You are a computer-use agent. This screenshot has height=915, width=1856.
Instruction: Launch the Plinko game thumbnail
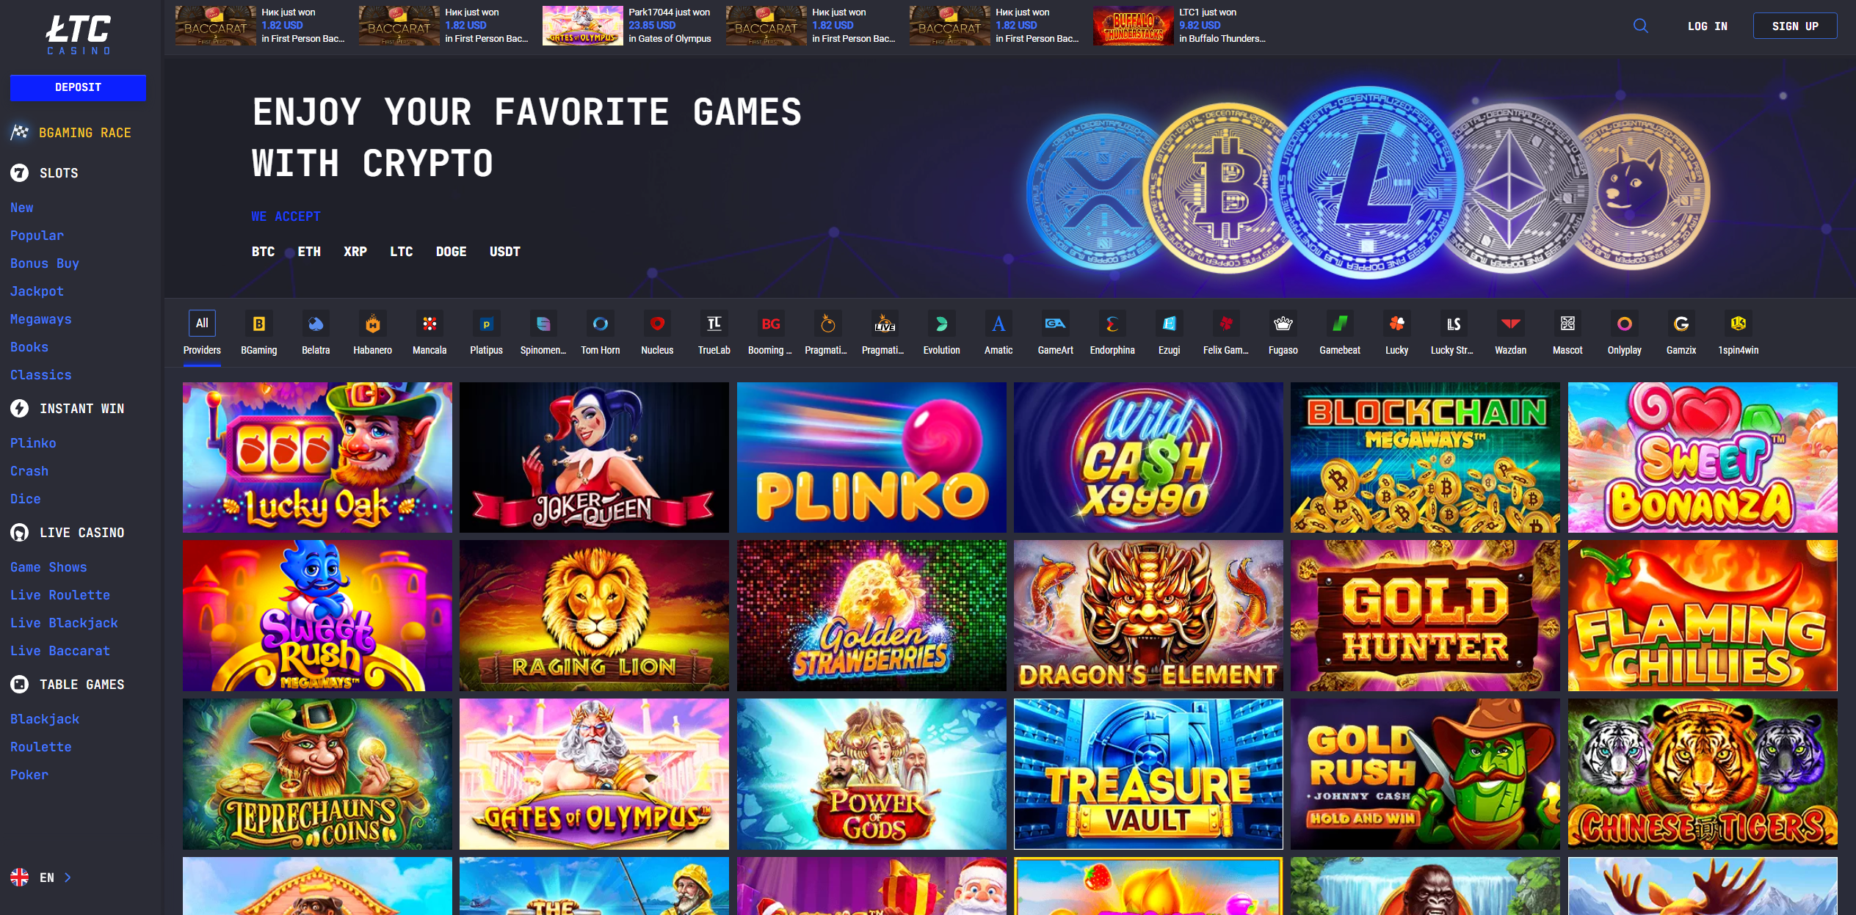click(x=871, y=457)
